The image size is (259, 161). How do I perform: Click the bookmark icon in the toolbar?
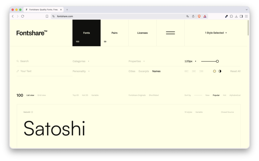[47, 16]
